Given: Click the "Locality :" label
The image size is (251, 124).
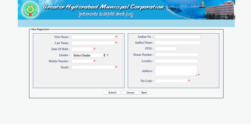Looking at the screenshot, I should (147, 61).
